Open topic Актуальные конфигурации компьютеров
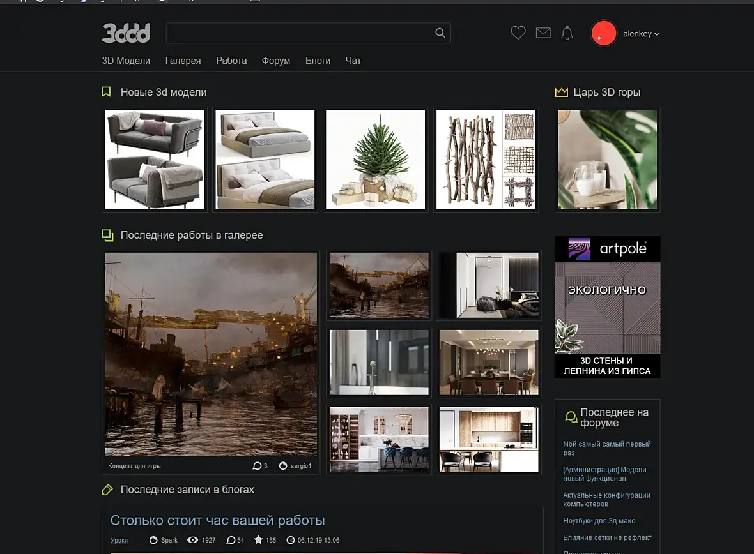The width and height of the screenshot is (754, 554). (x=607, y=499)
